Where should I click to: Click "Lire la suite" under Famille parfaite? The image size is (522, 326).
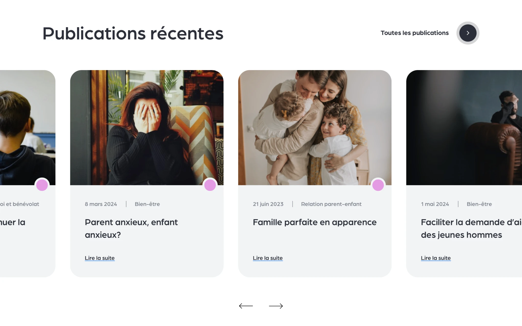[268, 258]
